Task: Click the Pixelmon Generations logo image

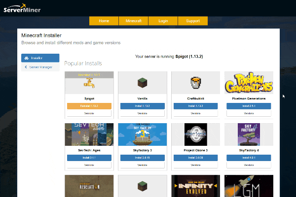Action: pos(249,83)
